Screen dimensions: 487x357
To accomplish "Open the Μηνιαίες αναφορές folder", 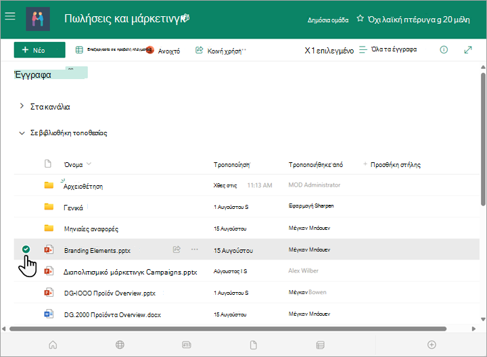I will (91, 229).
